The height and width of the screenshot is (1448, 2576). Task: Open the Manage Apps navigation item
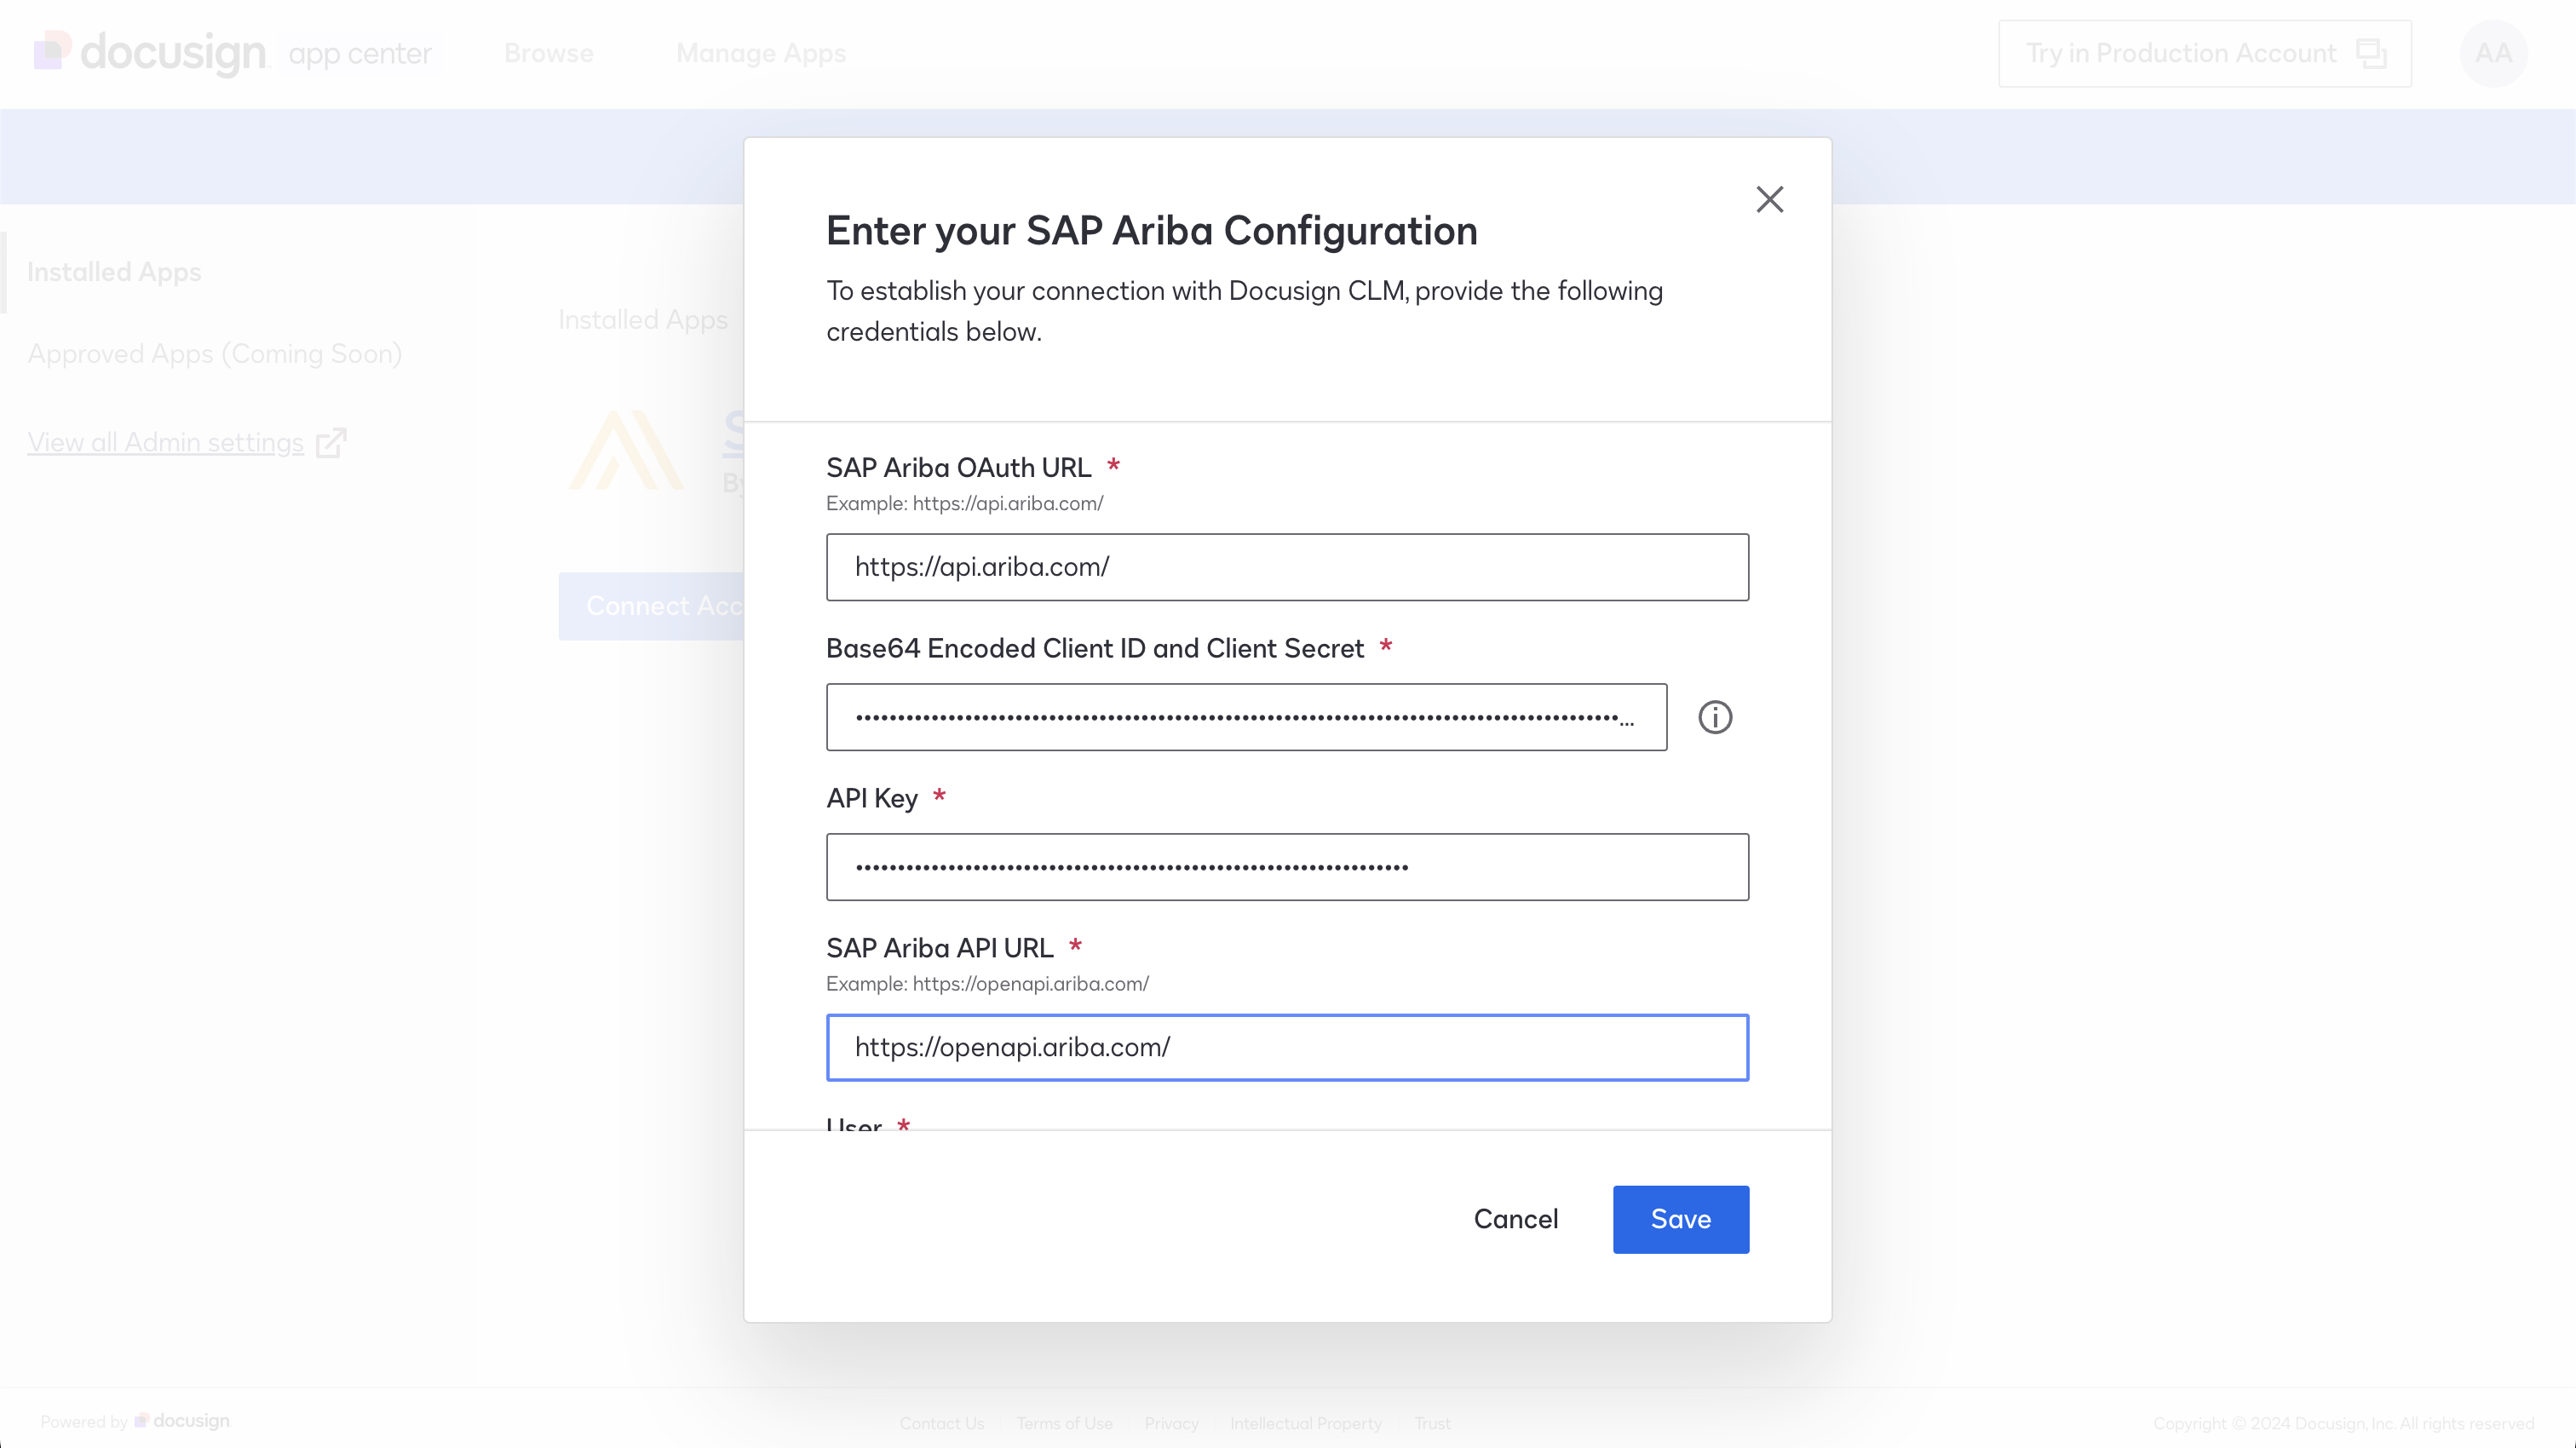pyautogui.click(x=761, y=53)
